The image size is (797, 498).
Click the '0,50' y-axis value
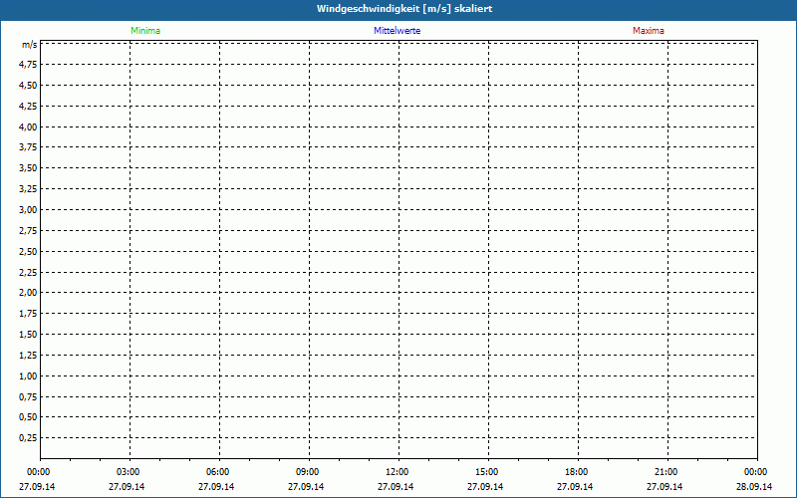28,417
